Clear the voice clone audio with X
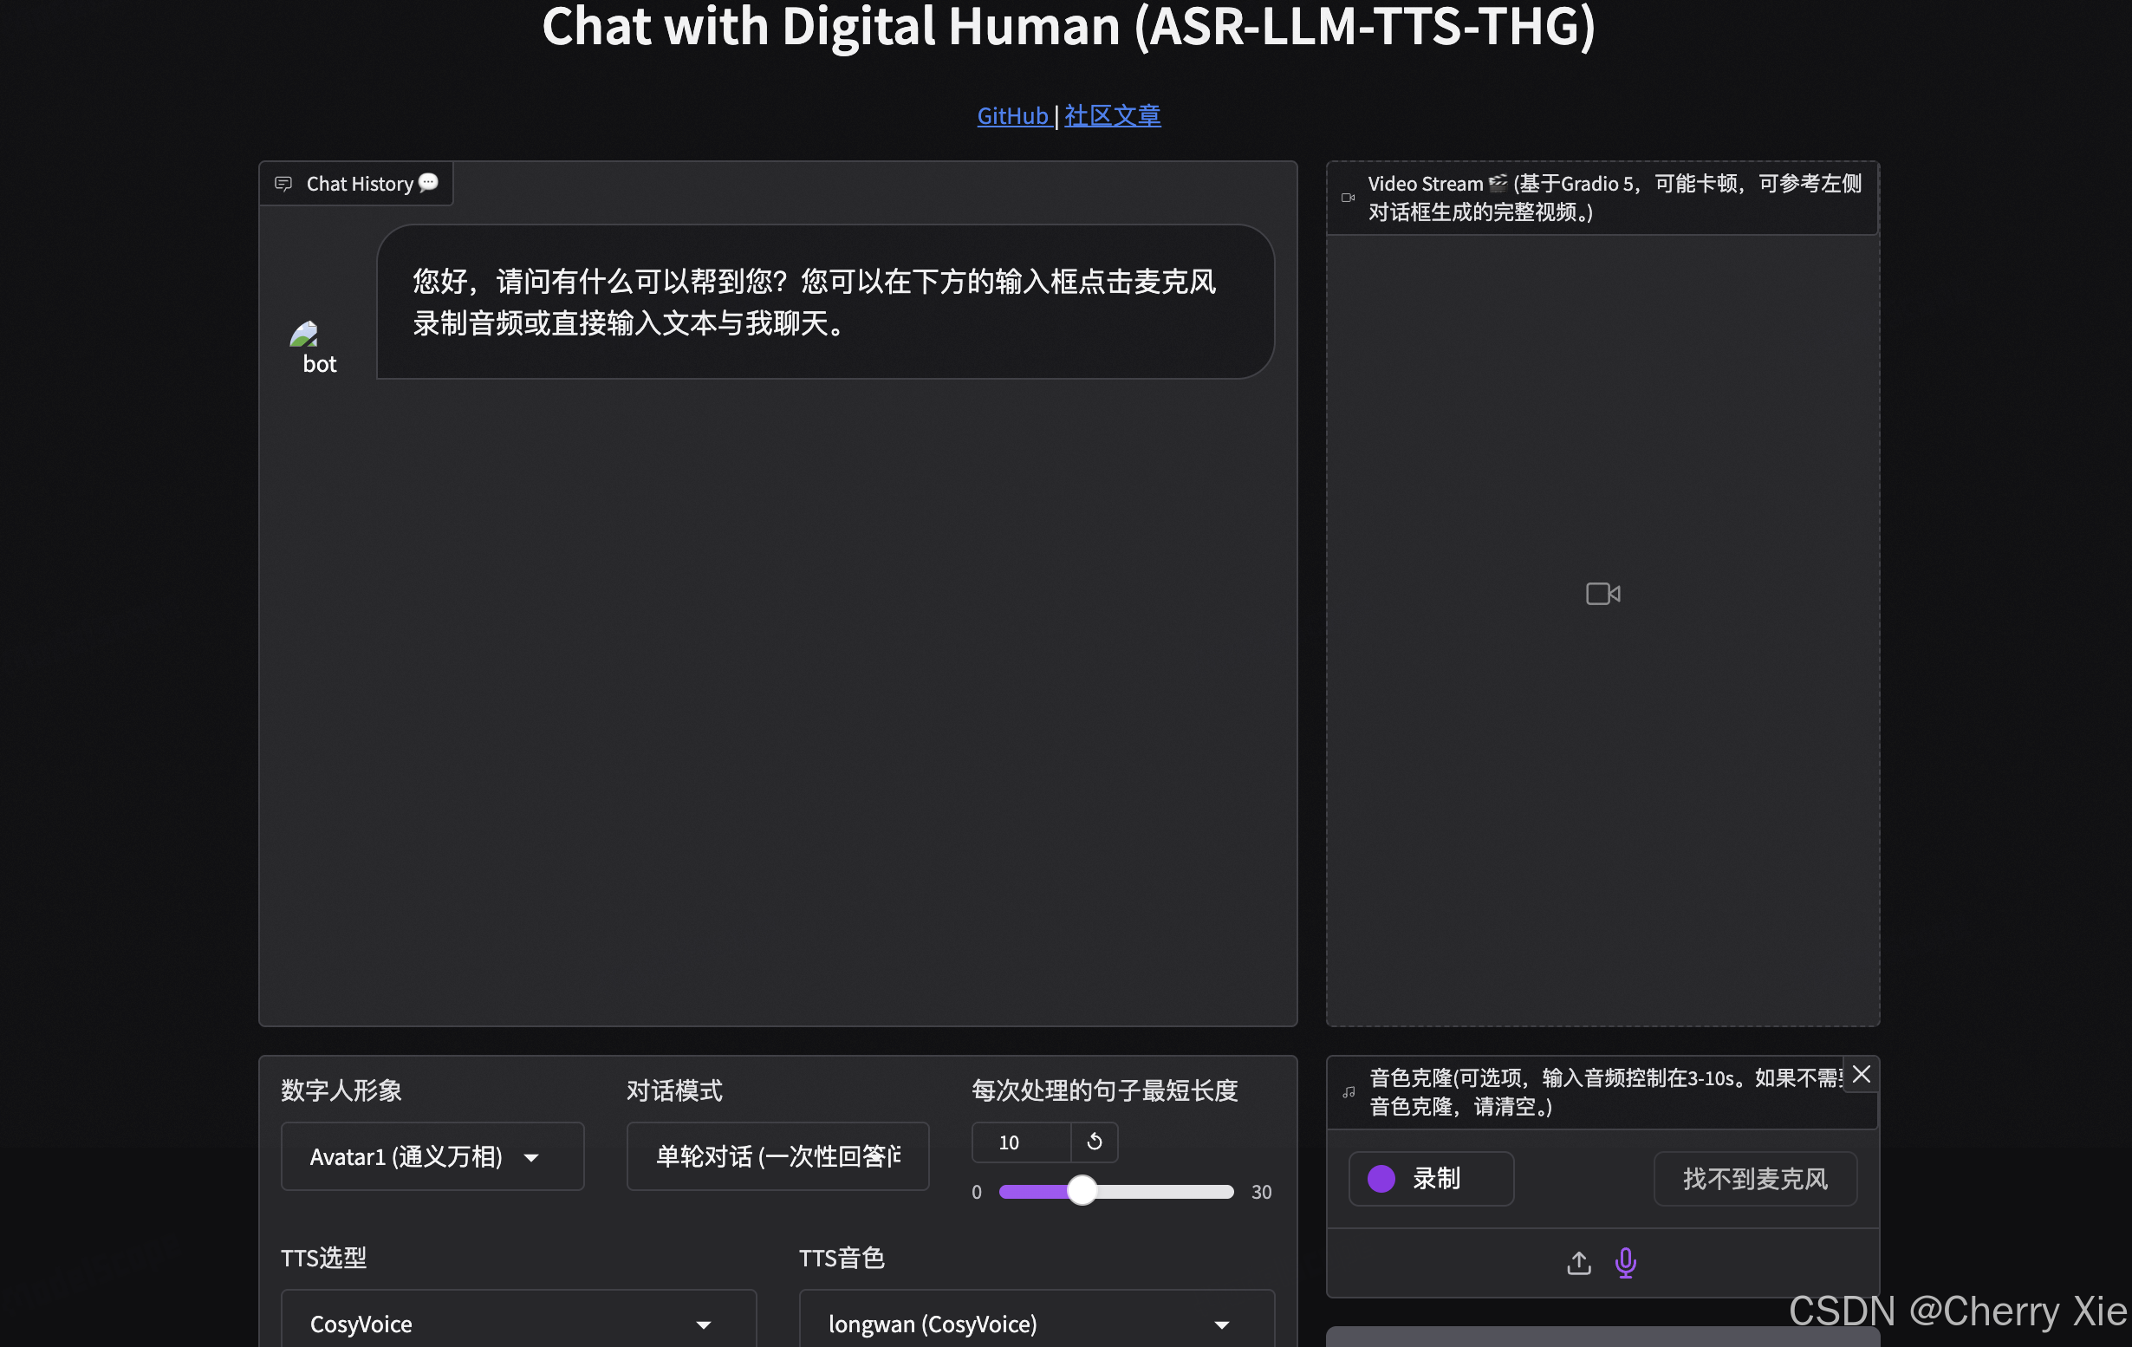The image size is (2132, 1347). click(1861, 1074)
